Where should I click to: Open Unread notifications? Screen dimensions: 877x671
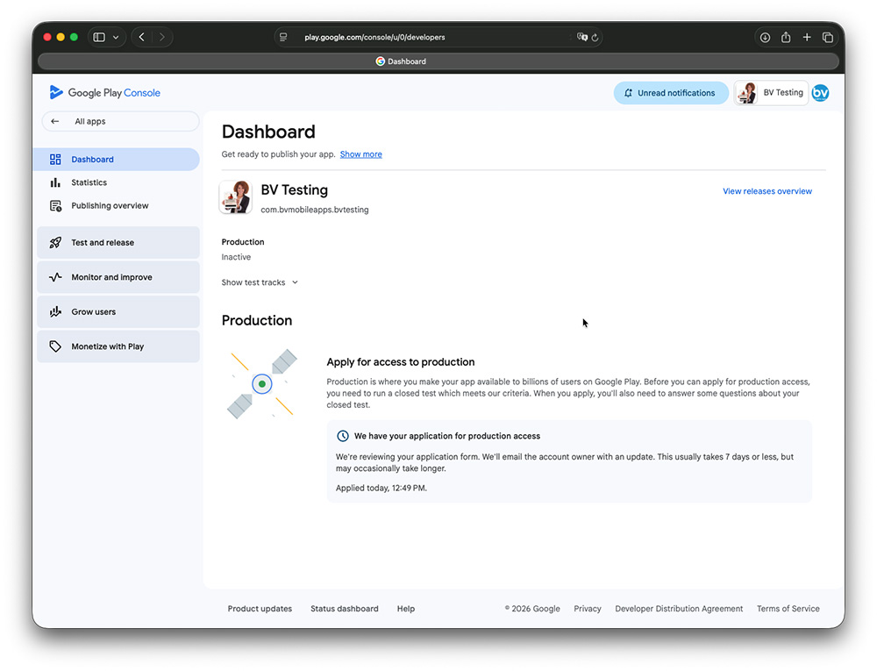coord(671,93)
